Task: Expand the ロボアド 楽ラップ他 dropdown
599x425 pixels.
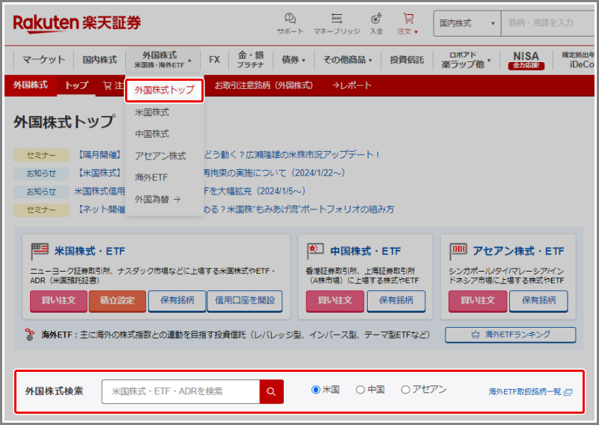Action: tap(466, 60)
